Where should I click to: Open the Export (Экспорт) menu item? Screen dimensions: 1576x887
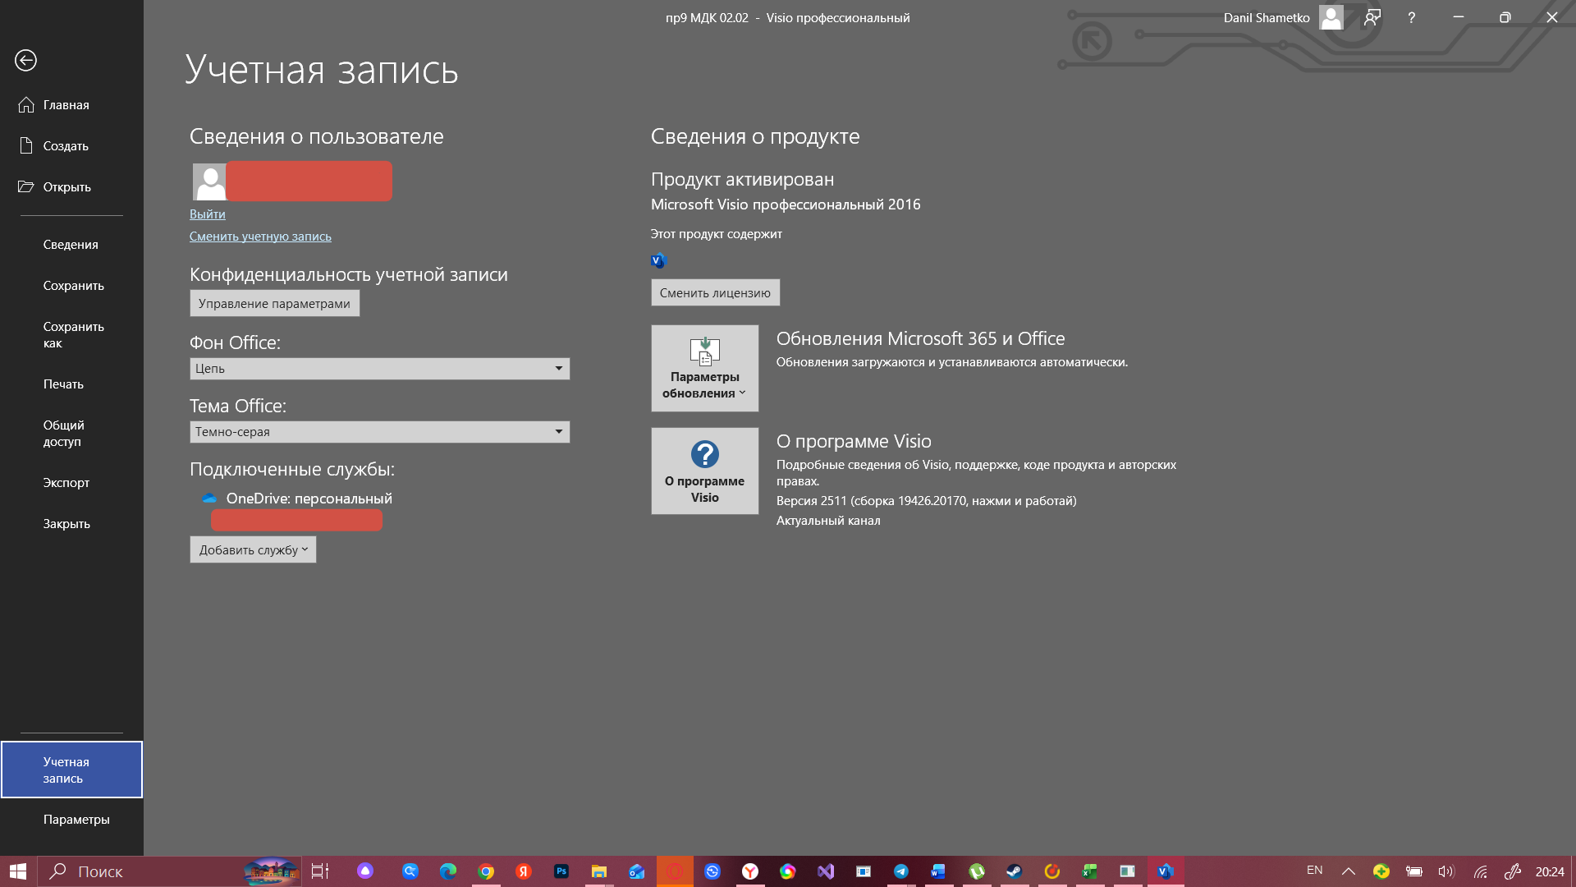pyautogui.click(x=66, y=482)
